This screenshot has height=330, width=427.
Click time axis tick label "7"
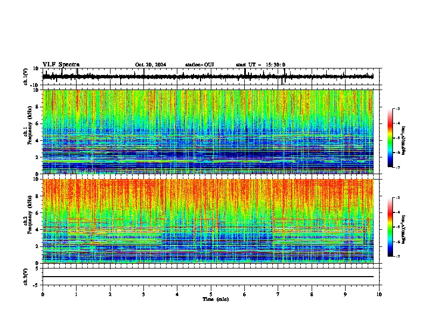[278, 294]
